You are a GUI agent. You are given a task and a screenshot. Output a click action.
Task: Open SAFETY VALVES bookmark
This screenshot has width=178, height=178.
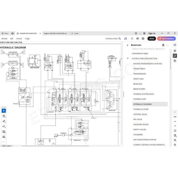140,129
